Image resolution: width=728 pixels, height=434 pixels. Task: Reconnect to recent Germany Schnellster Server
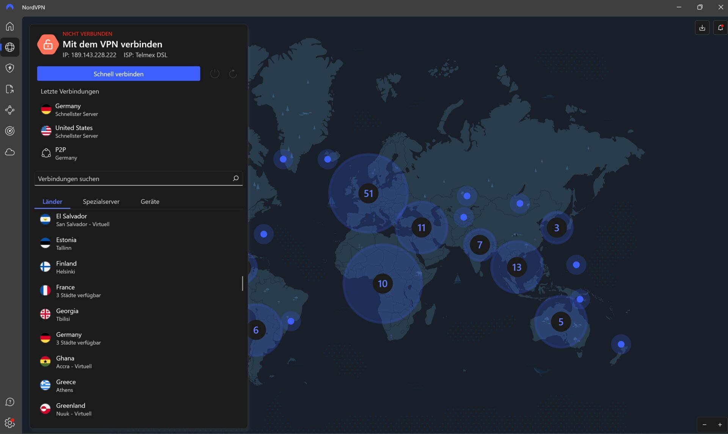138,110
